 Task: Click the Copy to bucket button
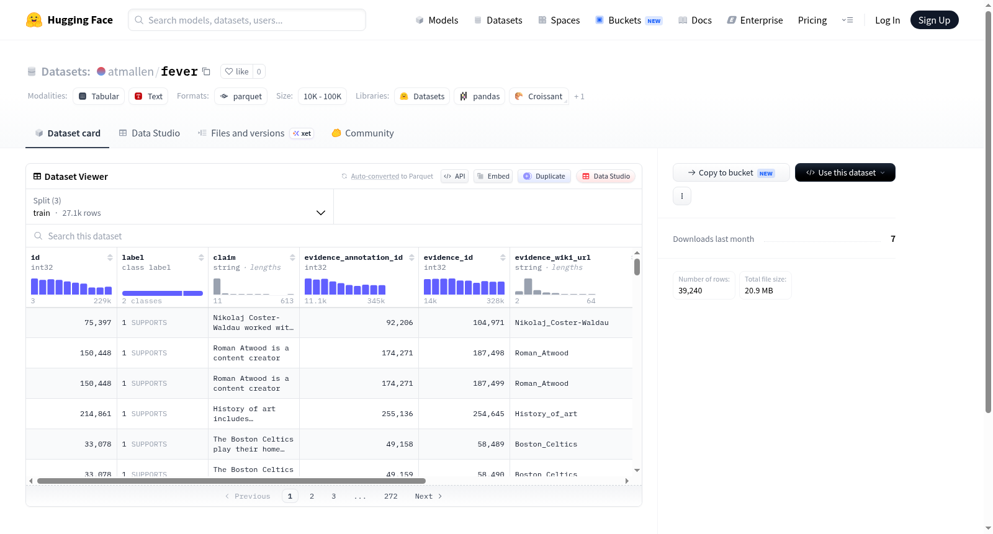pyautogui.click(x=731, y=172)
